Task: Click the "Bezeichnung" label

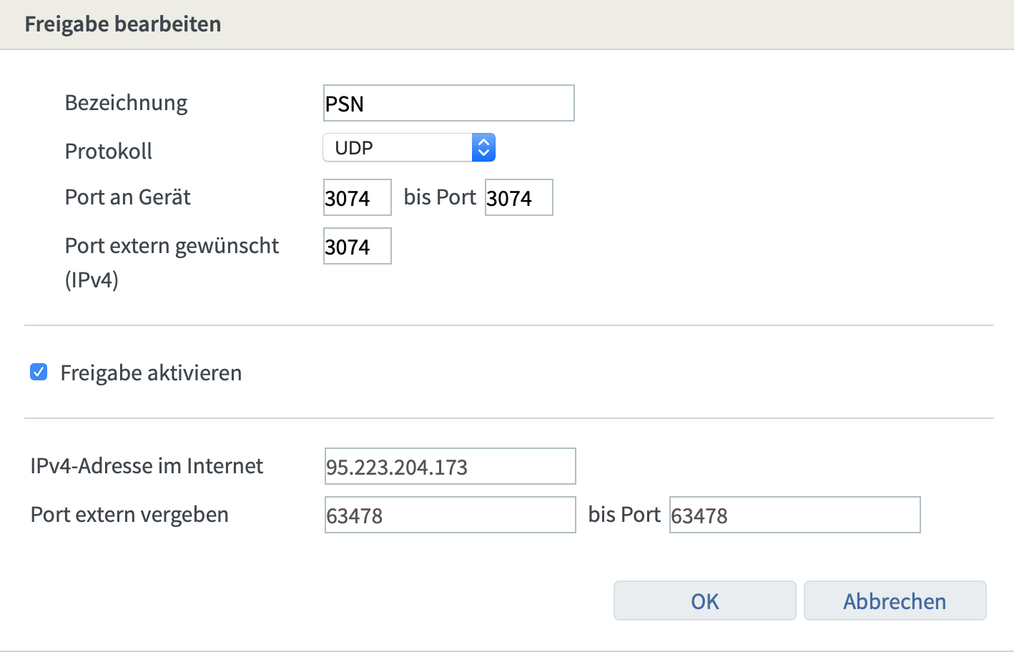Action: pos(126,103)
